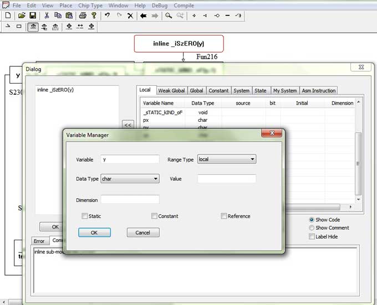Select the Show Comment radio button

pos(312,228)
